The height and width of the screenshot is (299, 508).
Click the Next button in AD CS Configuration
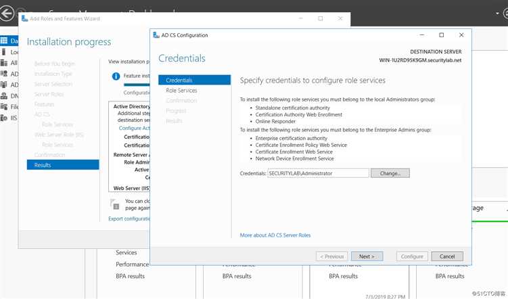click(367, 256)
